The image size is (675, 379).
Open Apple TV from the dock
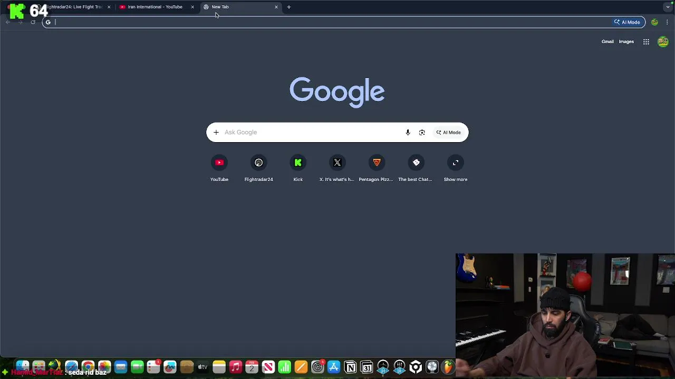[202, 366]
